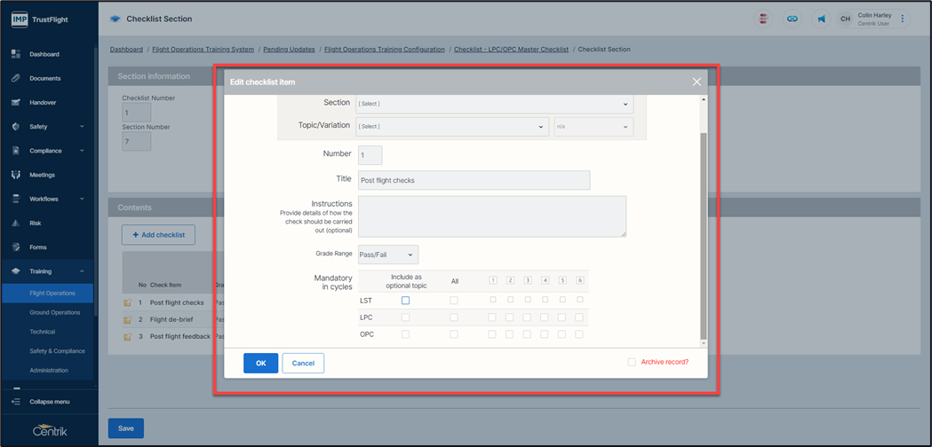Open the user kebab menu icon
Image resolution: width=932 pixels, height=447 pixels.
903,19
